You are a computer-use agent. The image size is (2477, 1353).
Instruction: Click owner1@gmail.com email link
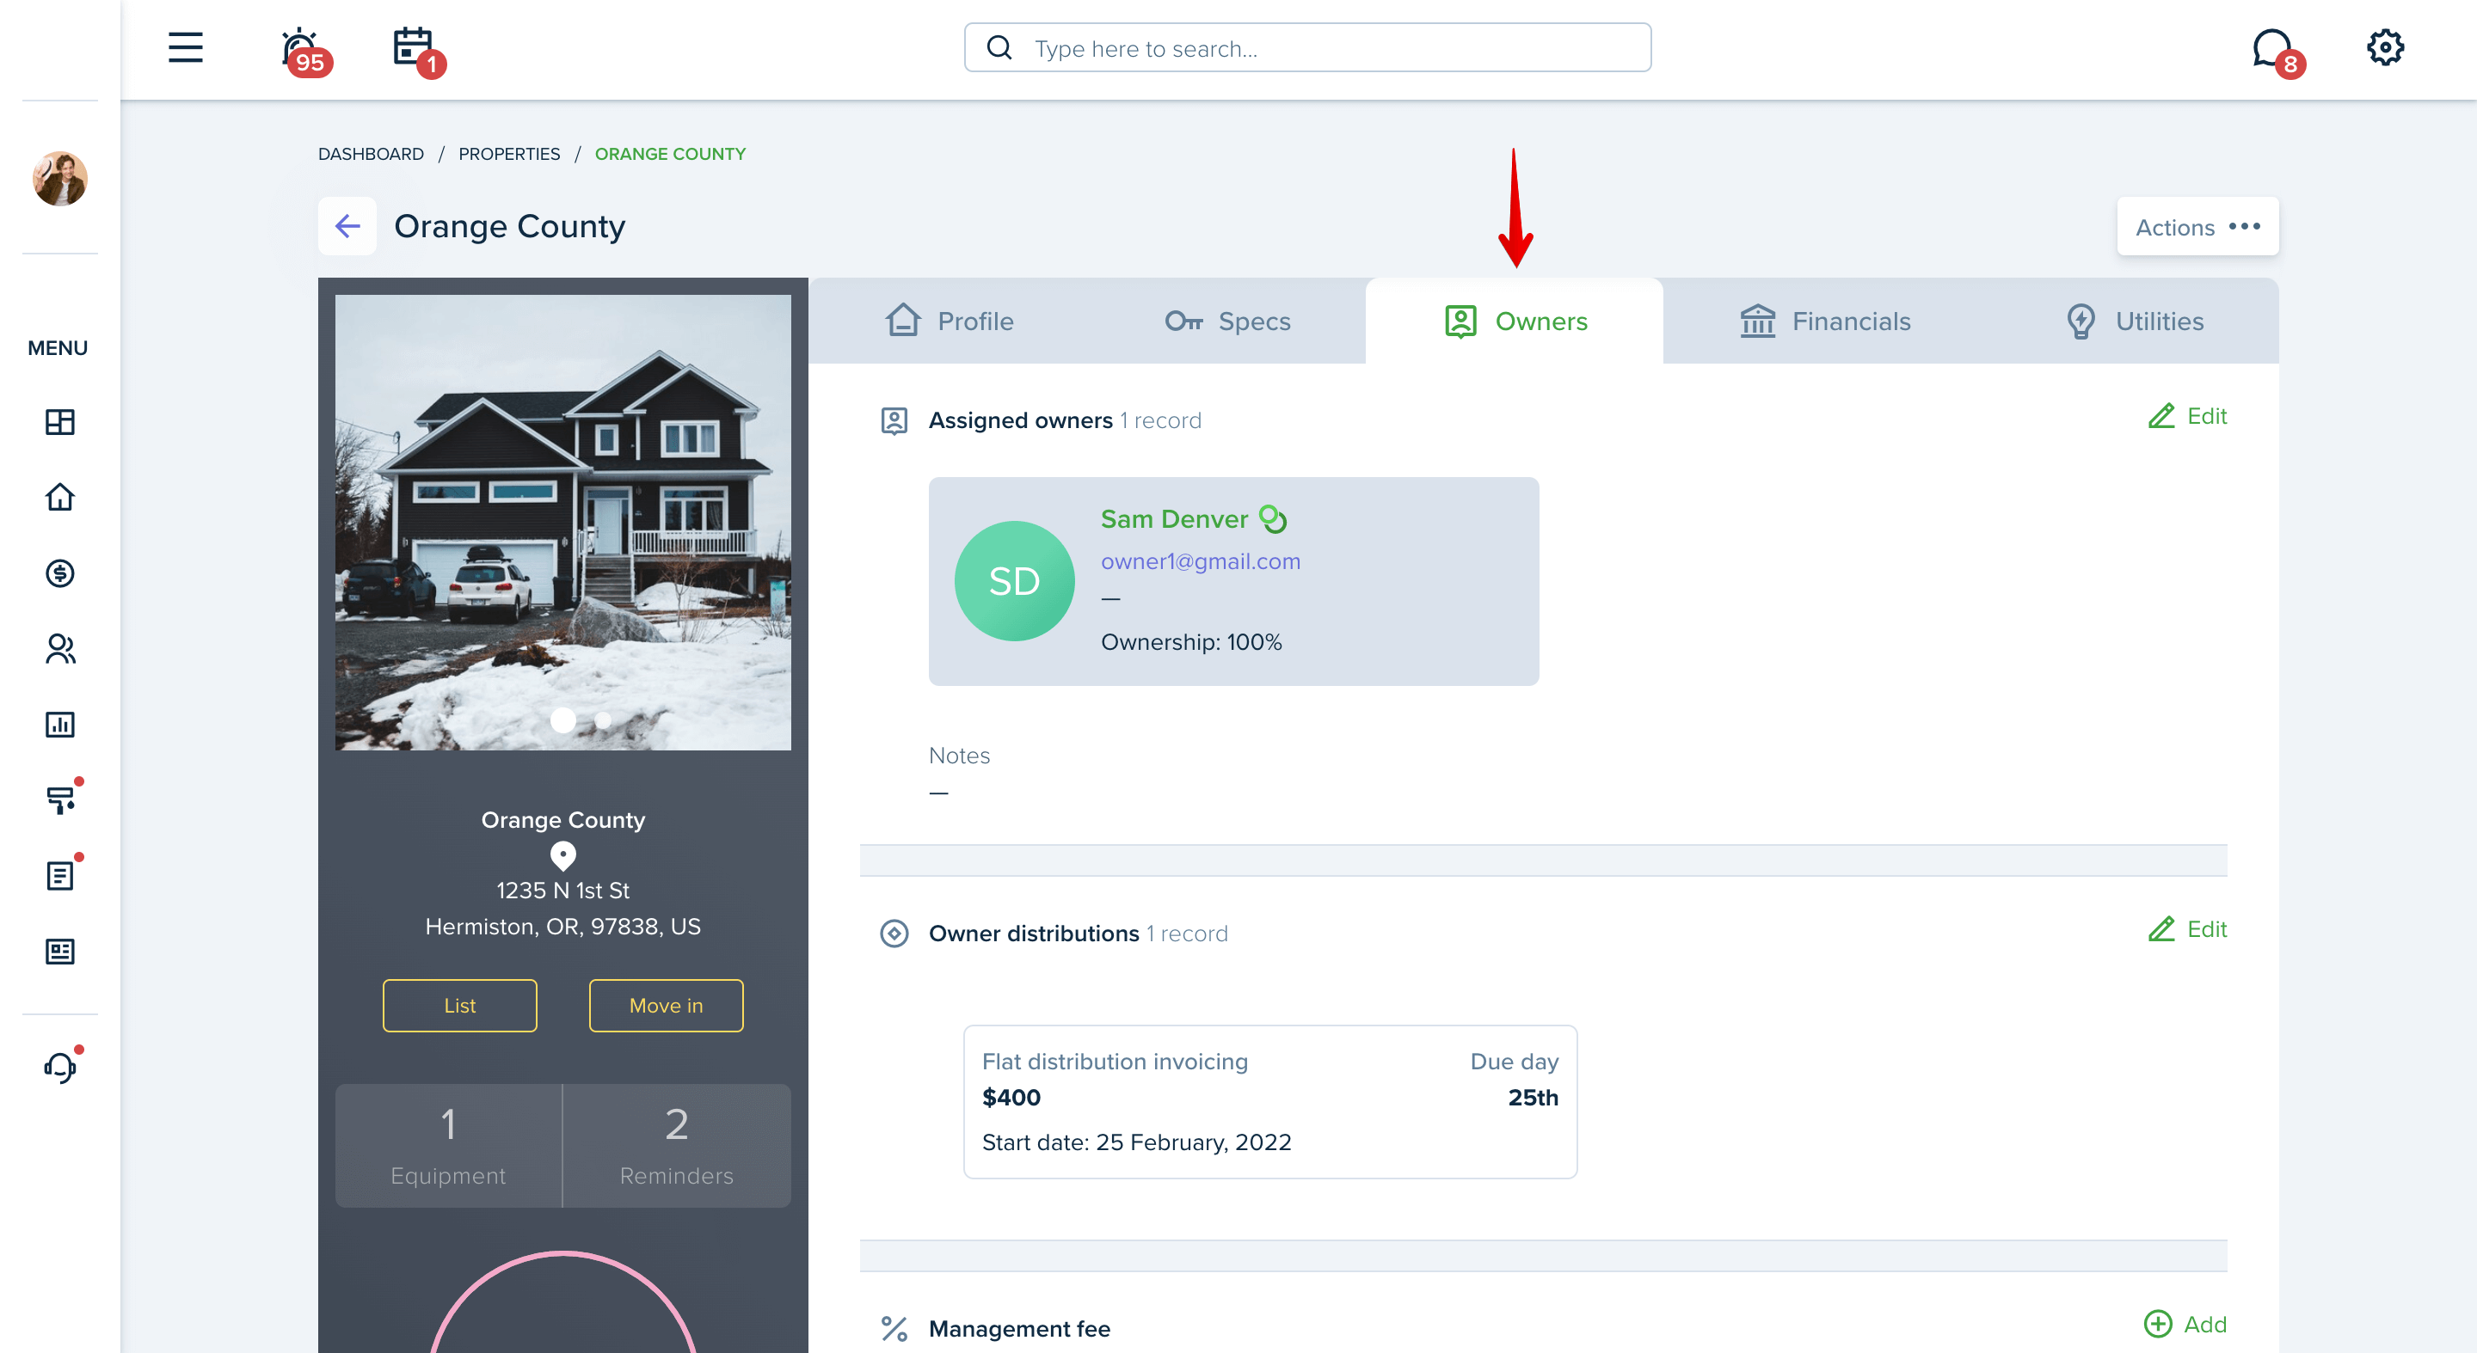pyautogui.click(x=1200, y=561)
